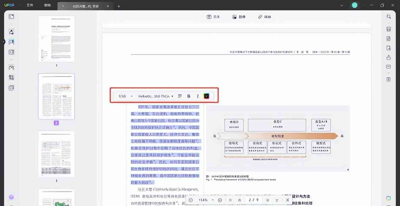This screenshot has width=400, height=206.
Task: Toggle Italic formatting in text toolbar
Action: coord(197,96)
